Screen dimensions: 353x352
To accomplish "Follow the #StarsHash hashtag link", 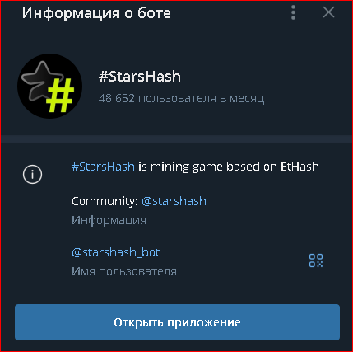I will (103, 167).
